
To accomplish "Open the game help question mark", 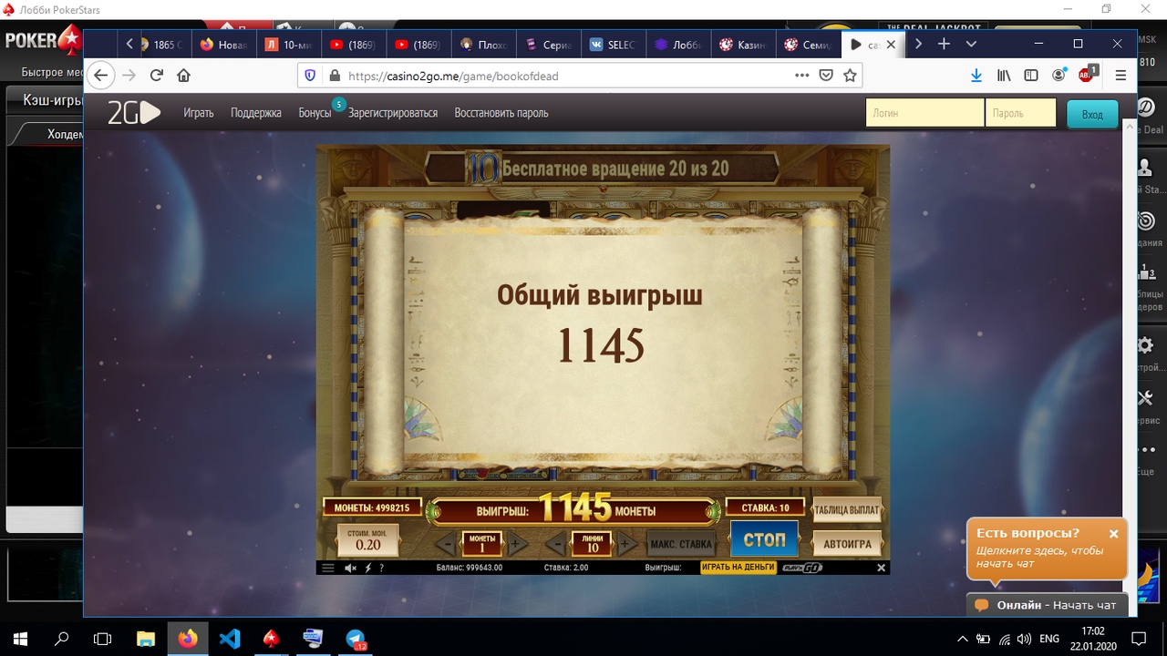I will tap(381, 568).
